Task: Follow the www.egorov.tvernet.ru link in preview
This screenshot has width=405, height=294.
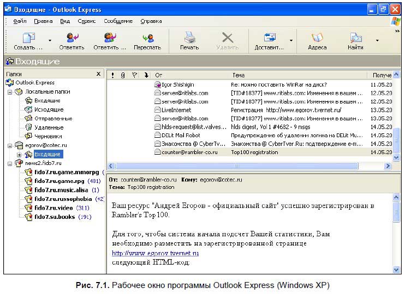Action: (x=155, y=253)
